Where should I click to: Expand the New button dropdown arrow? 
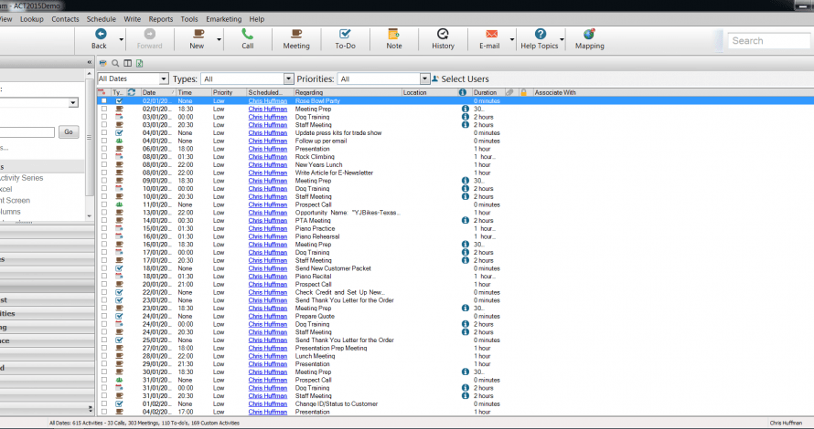coord(220,39)
